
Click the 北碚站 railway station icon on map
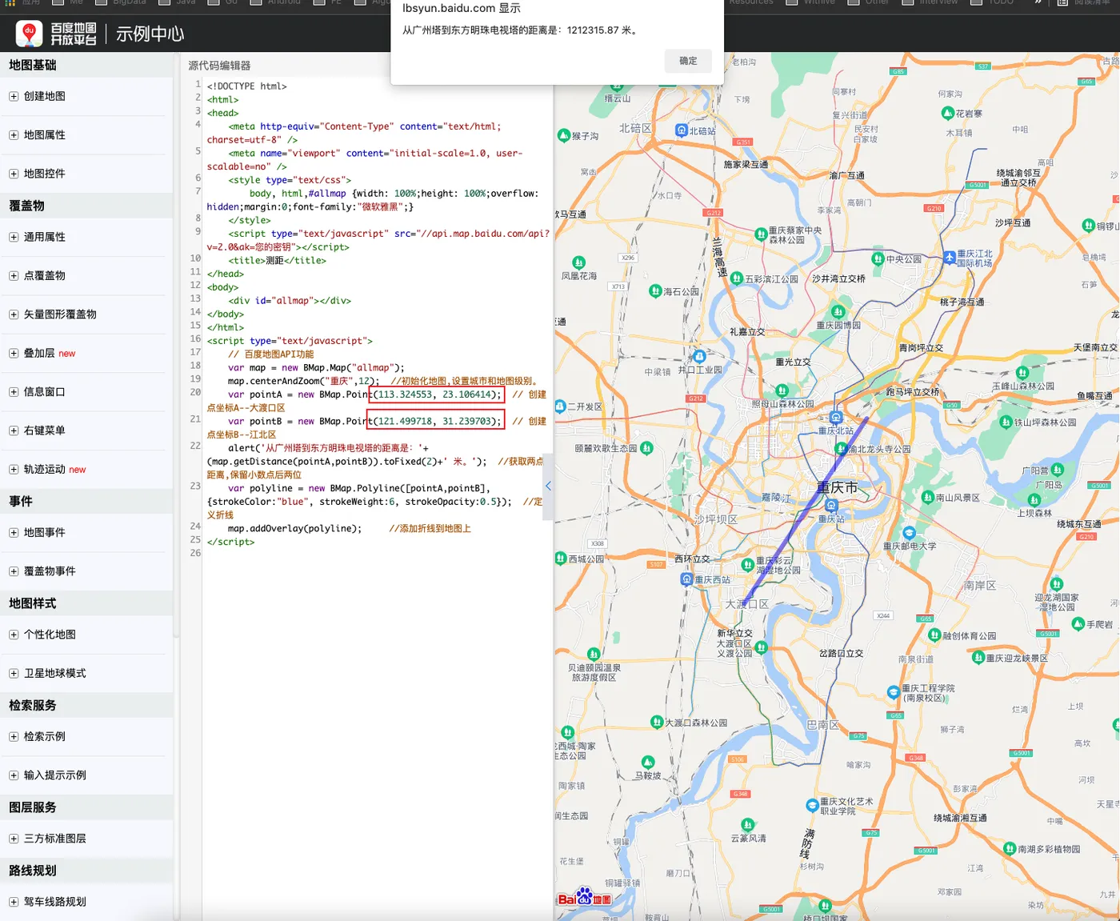pyautogui.click(x=682, y=130)
